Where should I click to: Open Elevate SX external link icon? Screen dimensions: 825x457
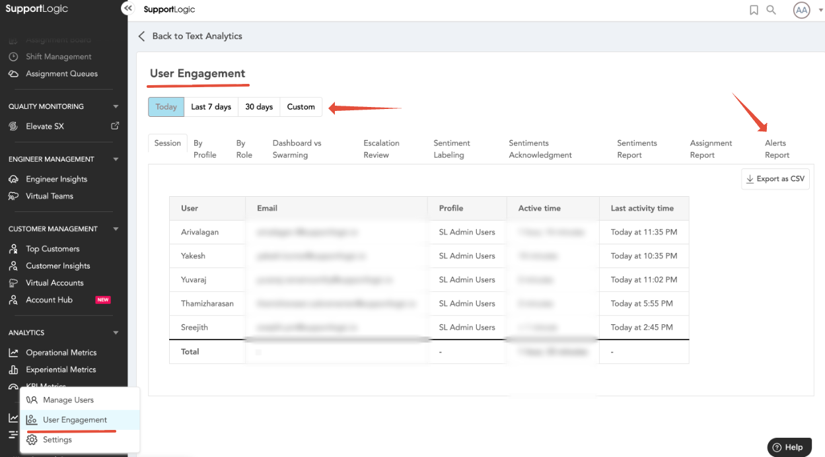[x=115, y=125]
